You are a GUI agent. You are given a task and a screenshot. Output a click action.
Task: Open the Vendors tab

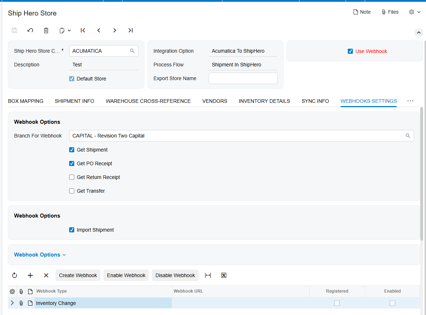[x=215, y=101]
